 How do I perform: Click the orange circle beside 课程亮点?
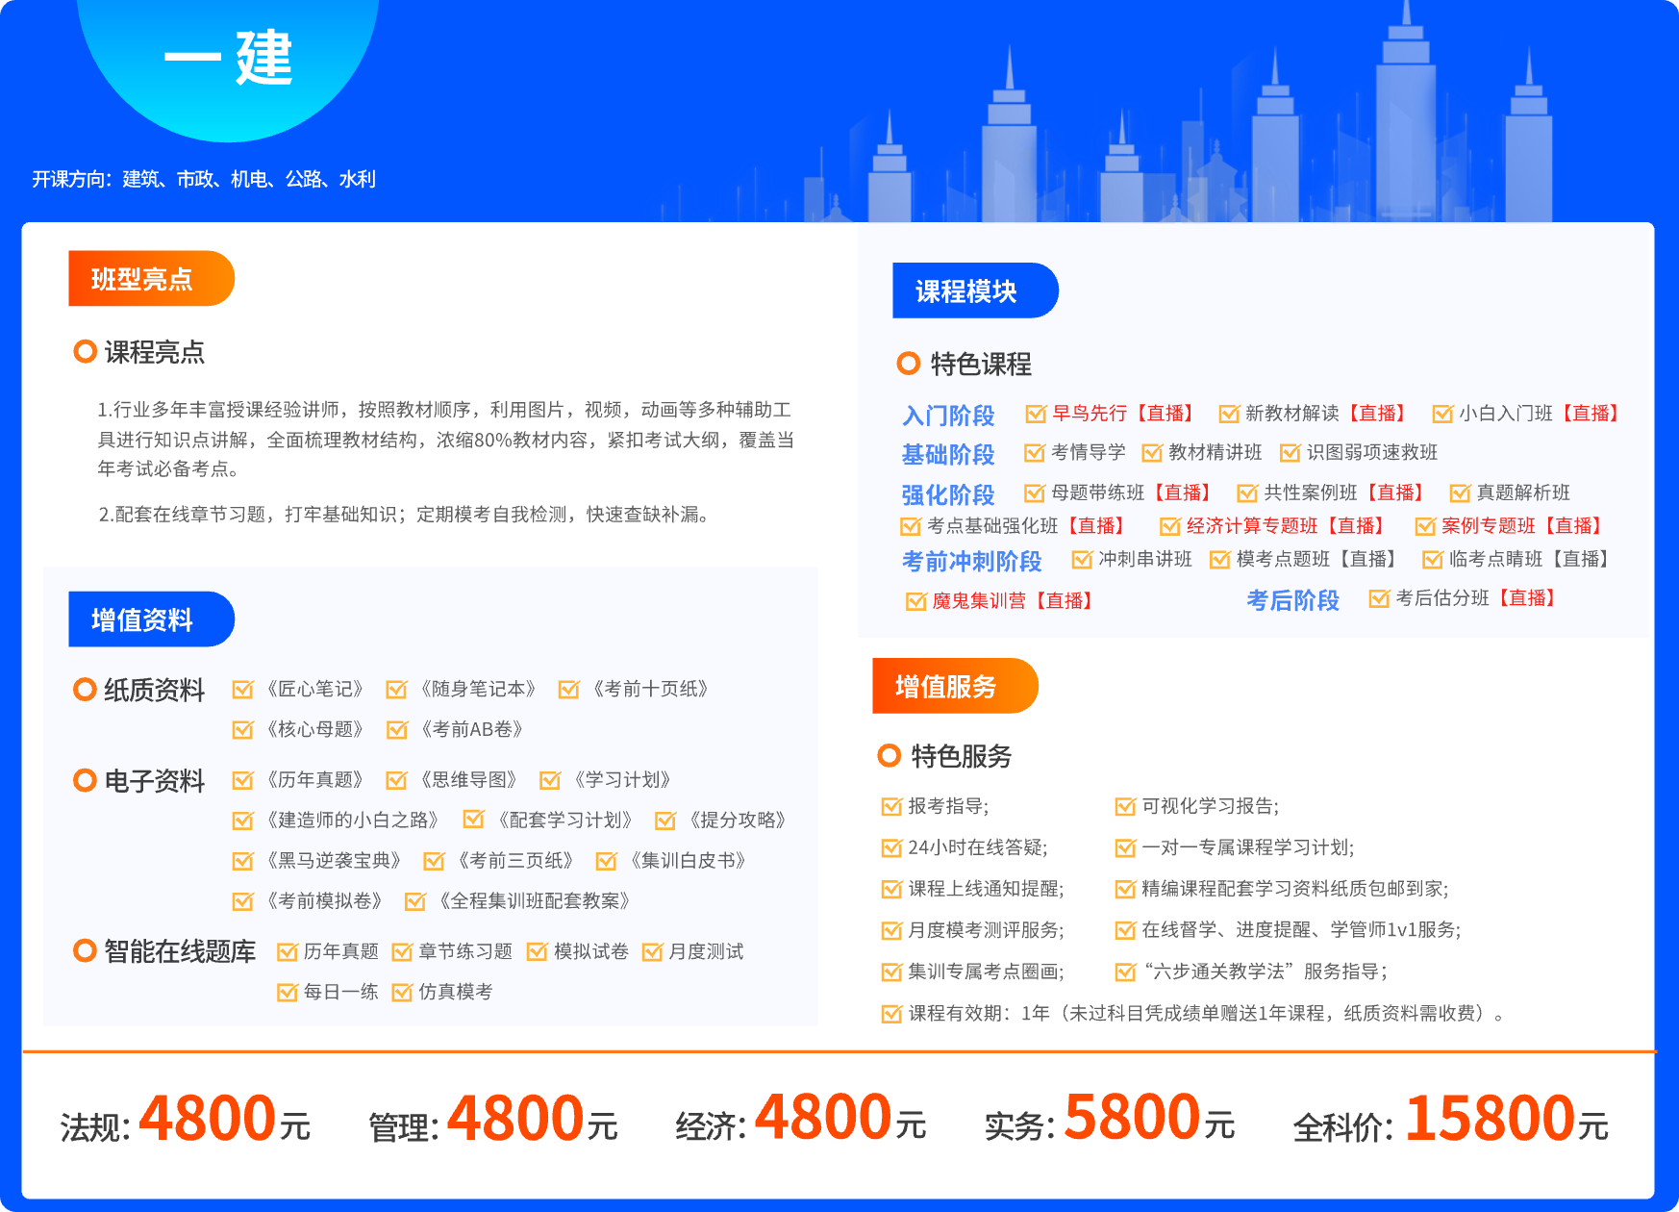(x=85, y=352)
